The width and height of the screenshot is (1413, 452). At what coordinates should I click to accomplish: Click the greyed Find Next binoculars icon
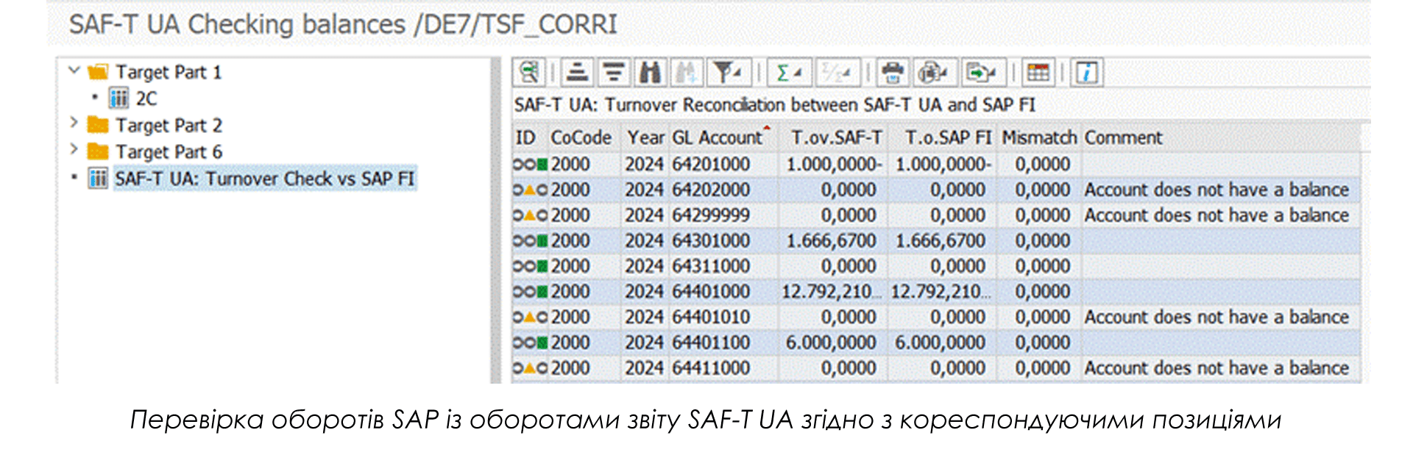coord(686,72)
